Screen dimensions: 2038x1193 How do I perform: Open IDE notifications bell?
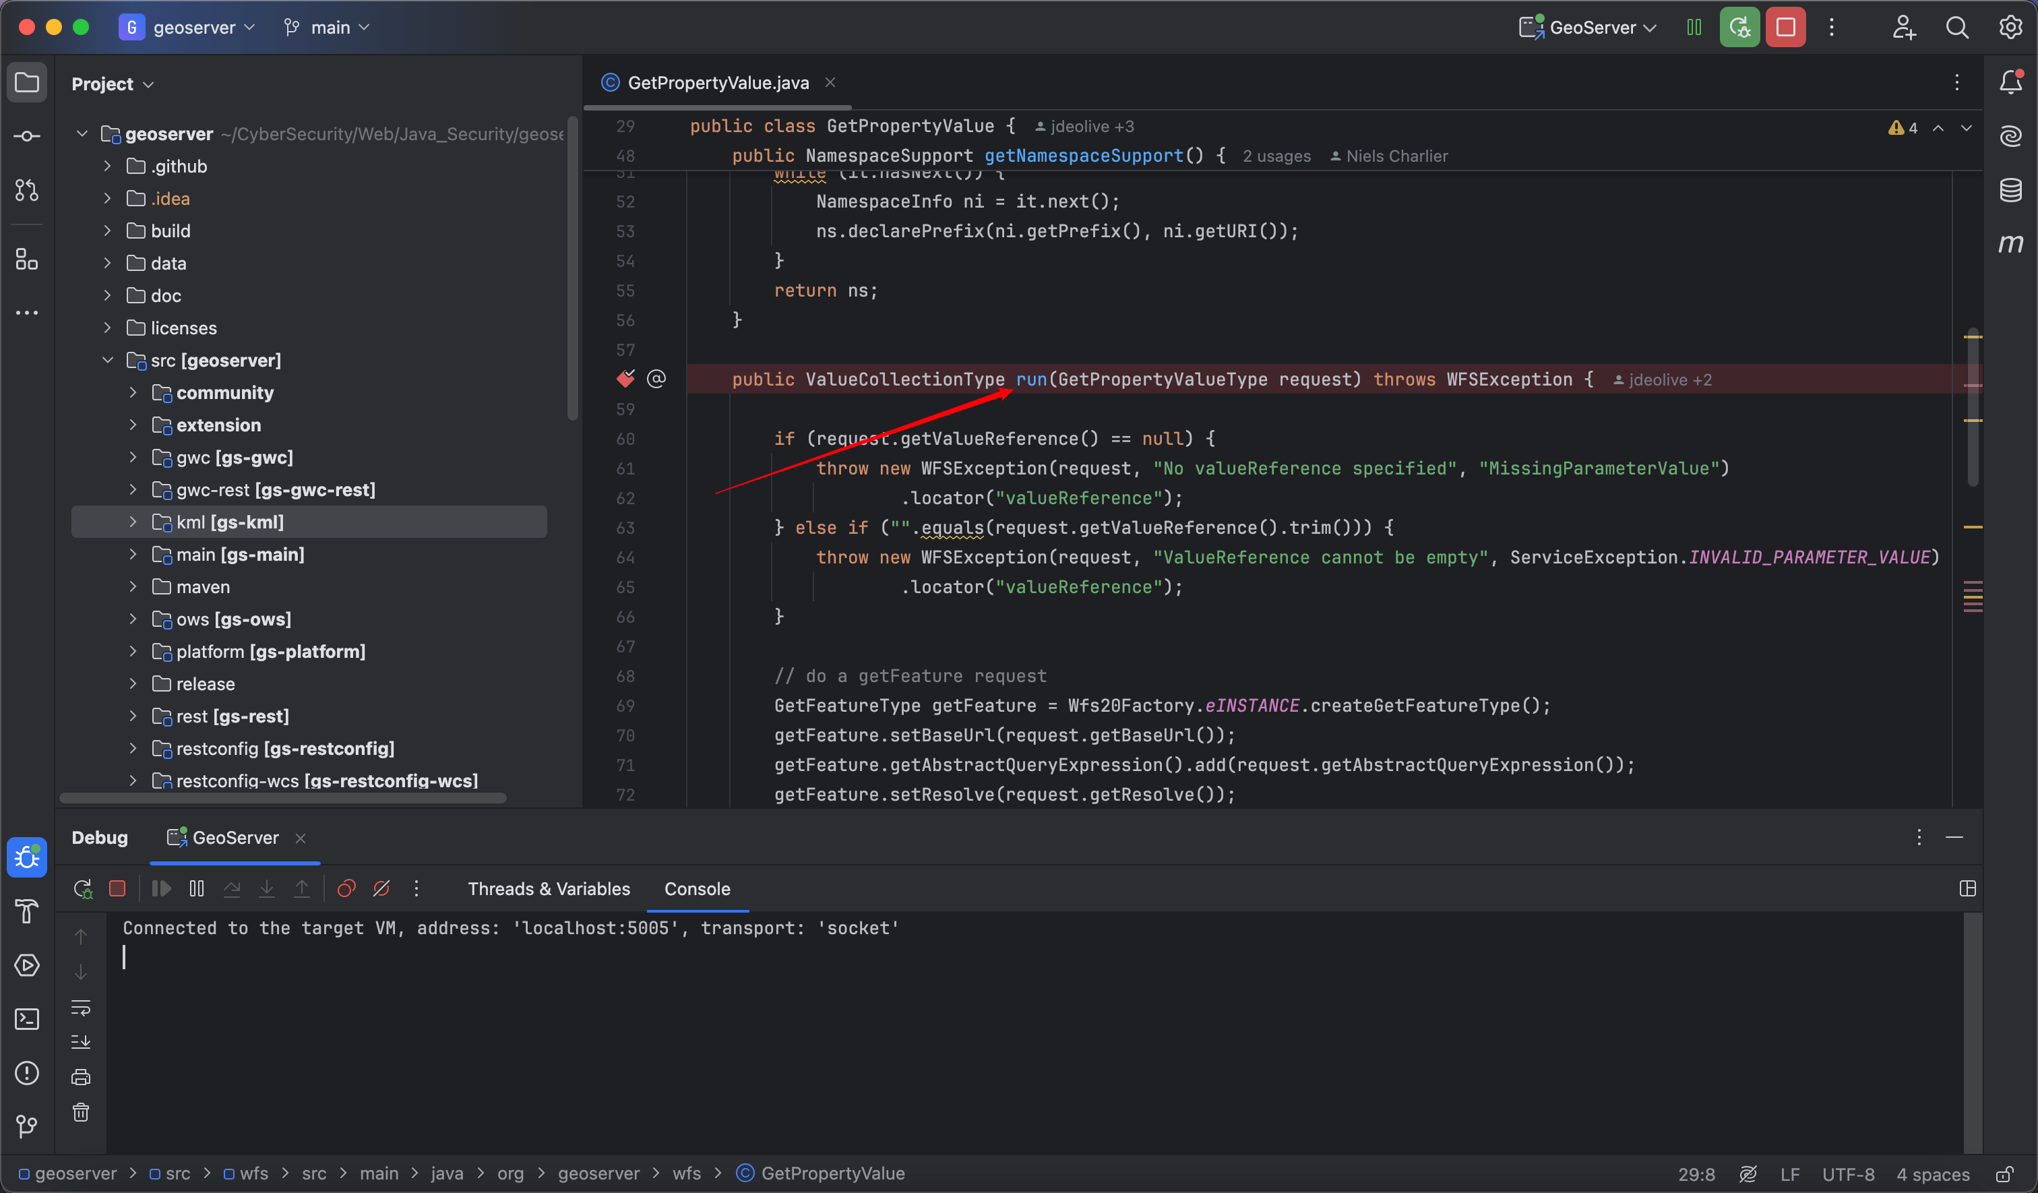(2010, 82)
